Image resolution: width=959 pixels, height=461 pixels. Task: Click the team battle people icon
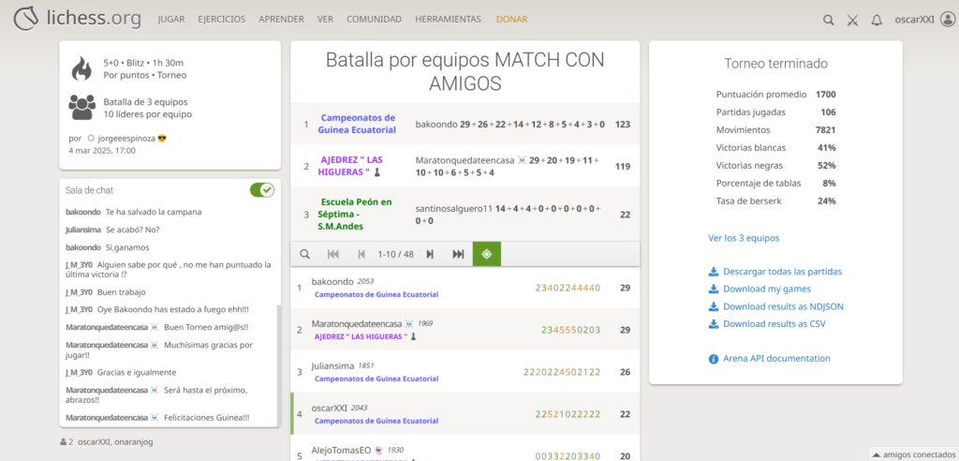click(x=82, y=107)
